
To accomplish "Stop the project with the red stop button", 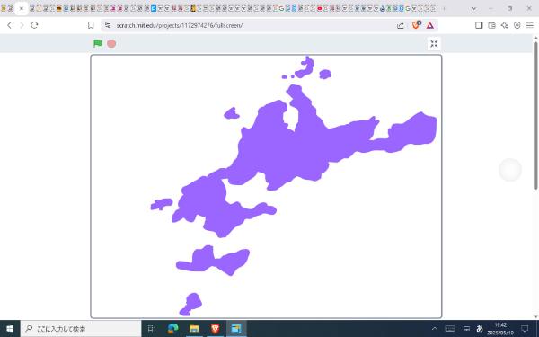I will (111, 43).
